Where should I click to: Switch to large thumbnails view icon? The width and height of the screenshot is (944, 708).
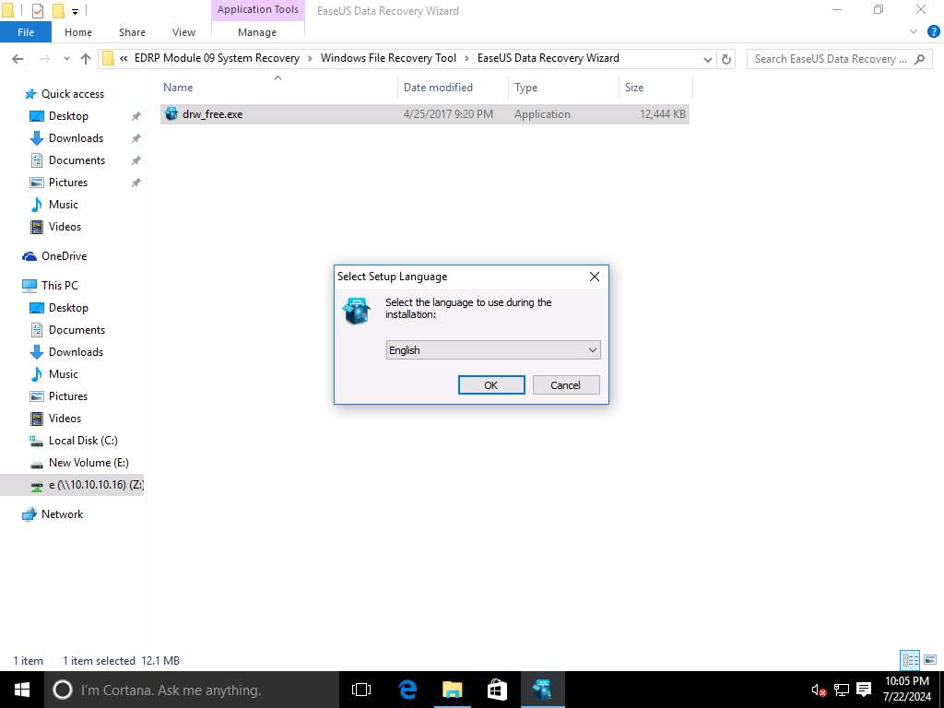pyautogui.click(x=930, y=660)
